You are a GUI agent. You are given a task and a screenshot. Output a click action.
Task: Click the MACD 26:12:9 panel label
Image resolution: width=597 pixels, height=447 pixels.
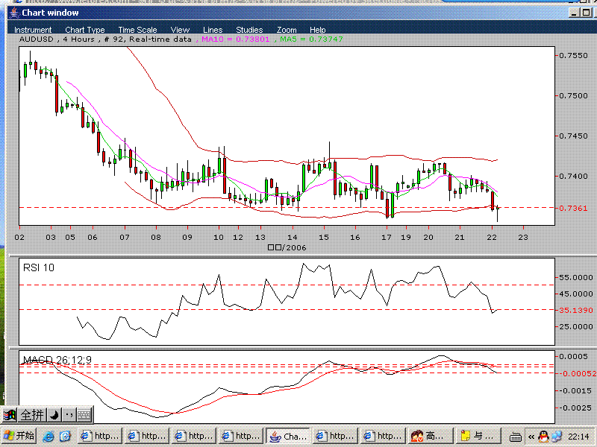coord(57,360)
